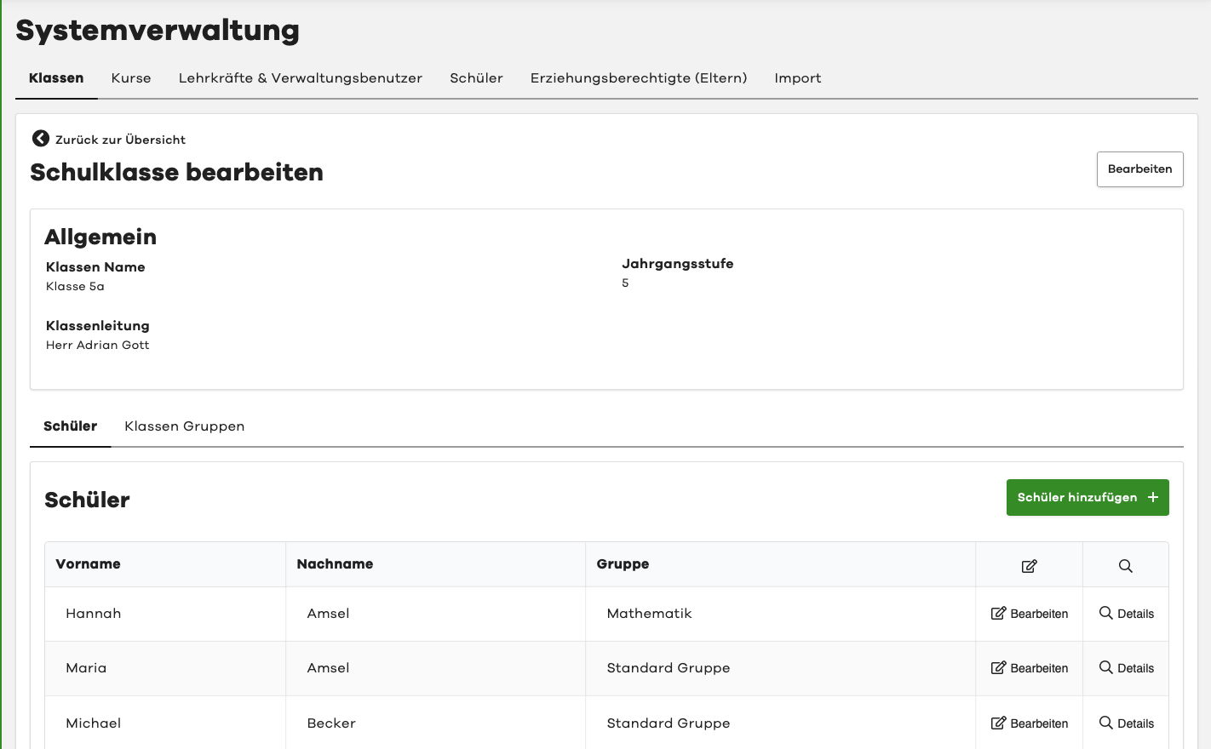Switch to Lehrkräfte & Verwaltungsbenutzer tab
Viewport: 1211px width, 749px height.
pos(300,78)
